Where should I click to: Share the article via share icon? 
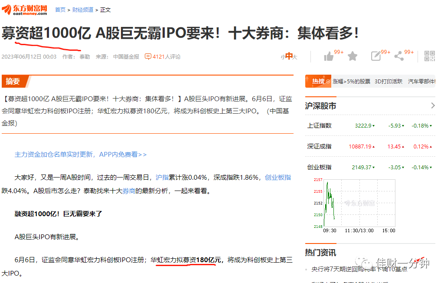[399, 56]
